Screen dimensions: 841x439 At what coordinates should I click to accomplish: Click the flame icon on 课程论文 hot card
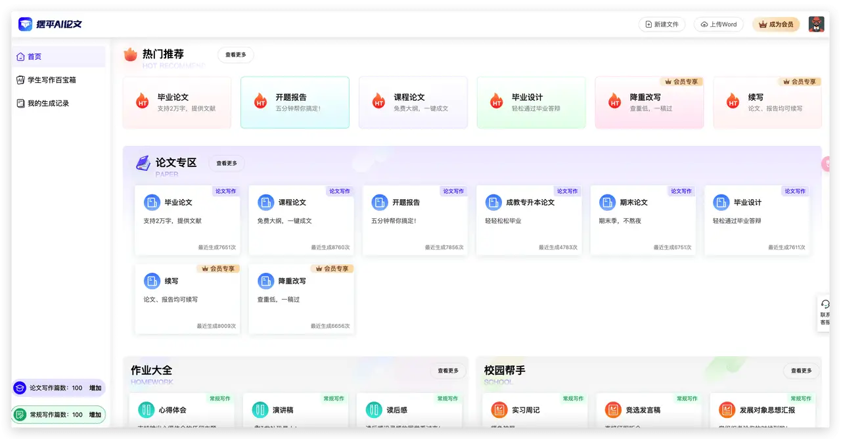(378, 101)
